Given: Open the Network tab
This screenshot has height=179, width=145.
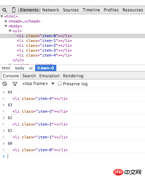Looking at the screenshot, I should coord(51,10).
